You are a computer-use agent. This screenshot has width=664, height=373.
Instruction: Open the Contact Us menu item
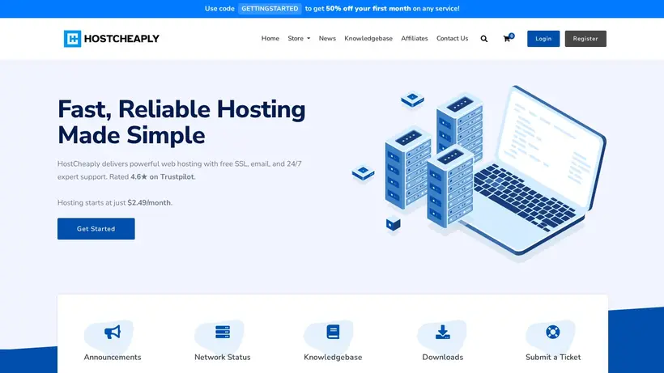click(x=453, y=39)
